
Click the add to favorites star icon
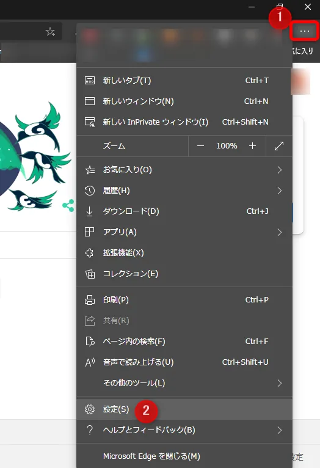(x=50, y=31)
